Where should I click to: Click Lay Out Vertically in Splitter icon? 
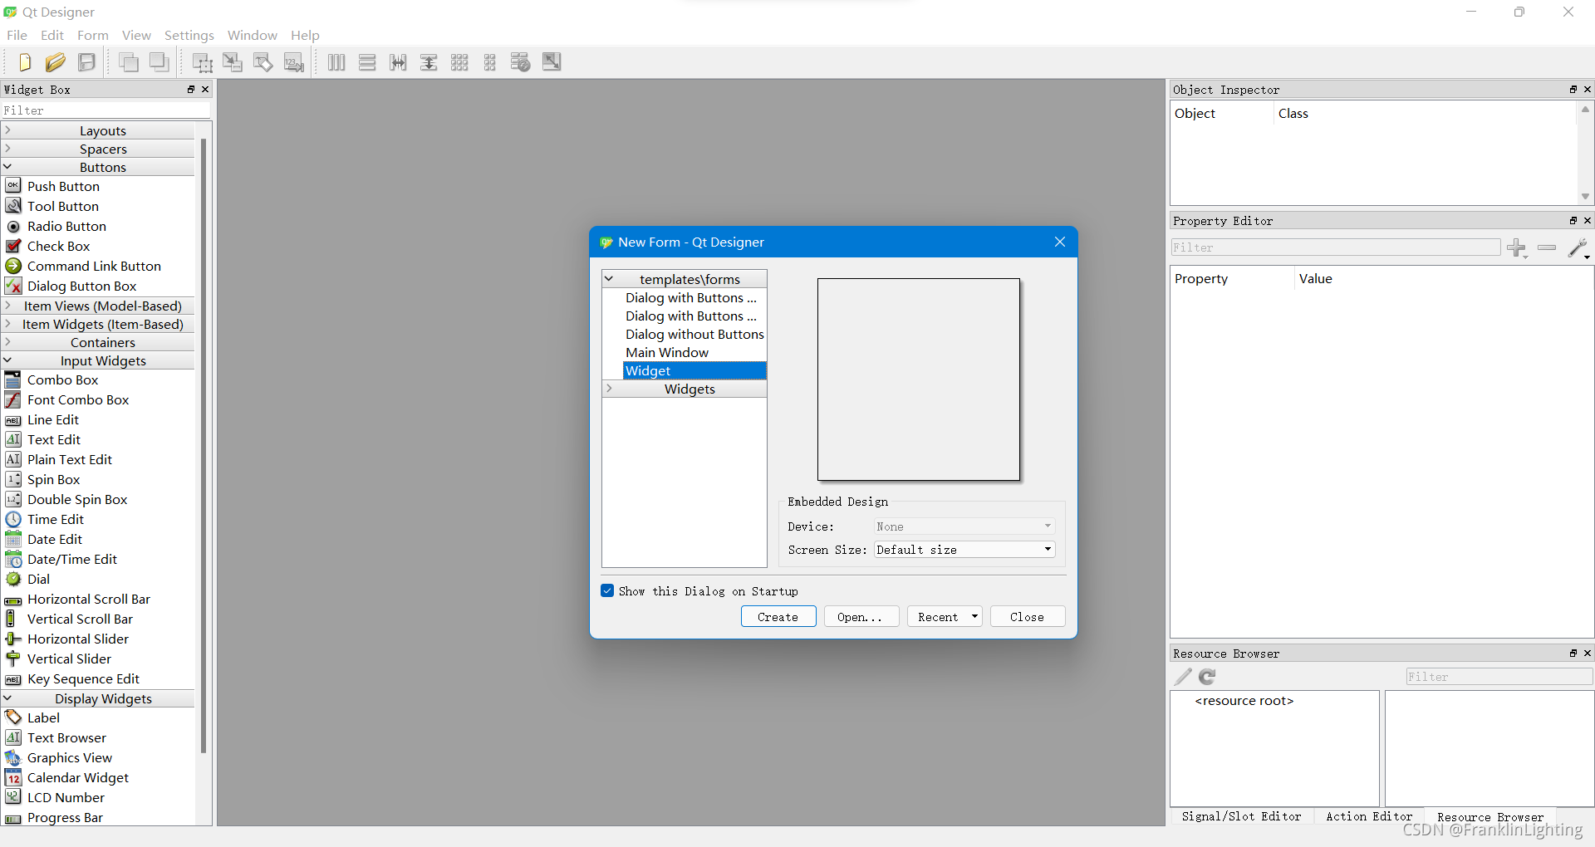pos(429,62)
